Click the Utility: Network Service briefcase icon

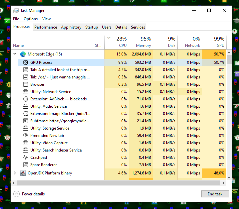click(x=25, y=92)
